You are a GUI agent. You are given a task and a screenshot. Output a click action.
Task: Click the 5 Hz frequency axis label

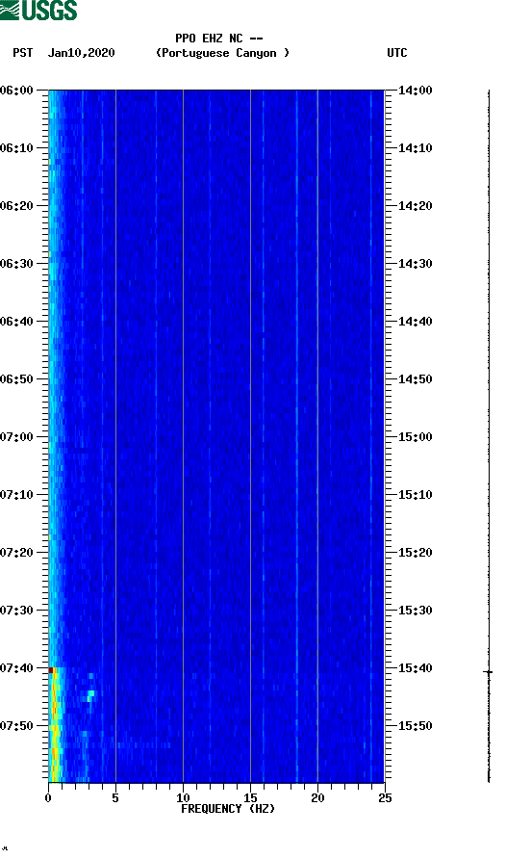click(115, 798)
